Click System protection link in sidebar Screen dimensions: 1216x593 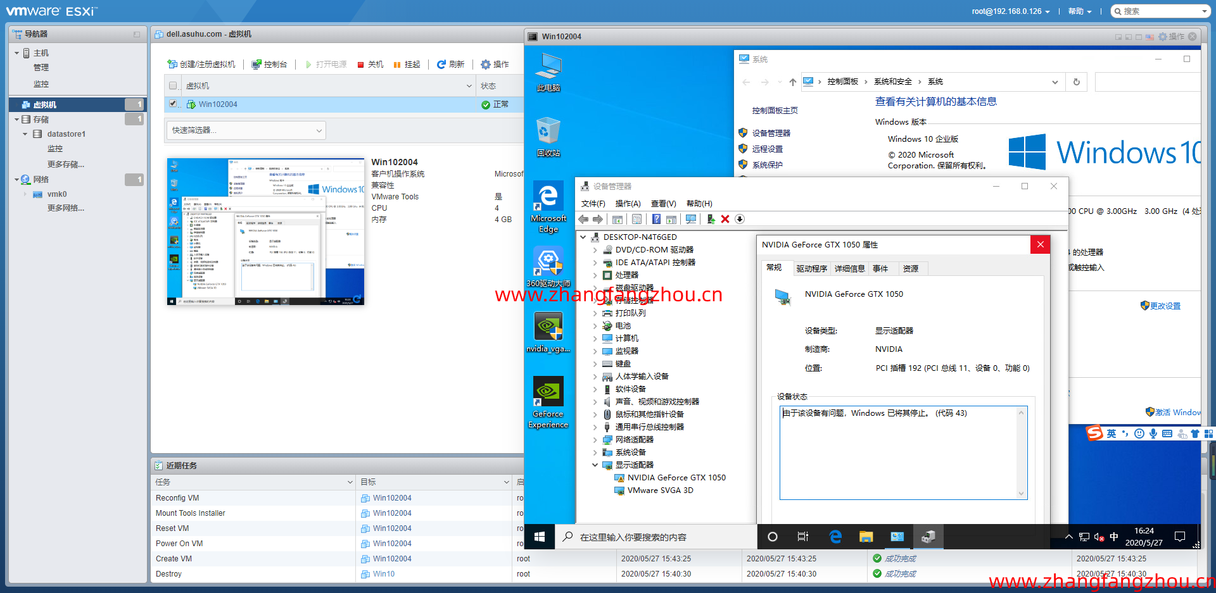point(768,165)
